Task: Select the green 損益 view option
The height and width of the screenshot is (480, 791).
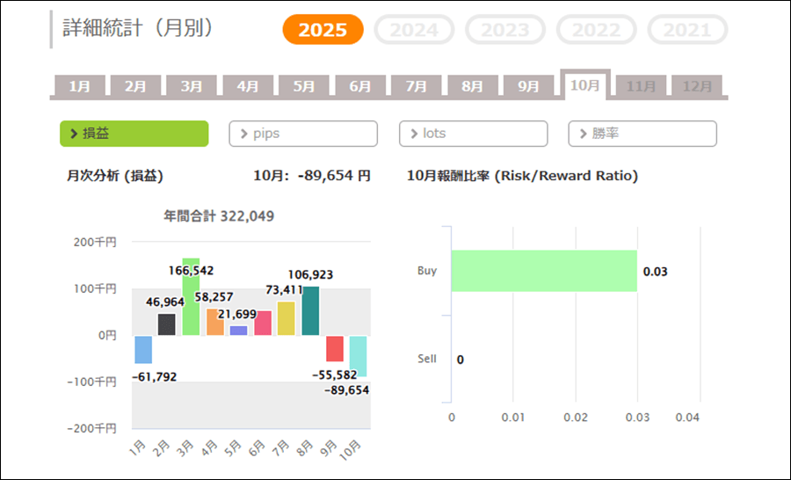Action: point(134,134)
